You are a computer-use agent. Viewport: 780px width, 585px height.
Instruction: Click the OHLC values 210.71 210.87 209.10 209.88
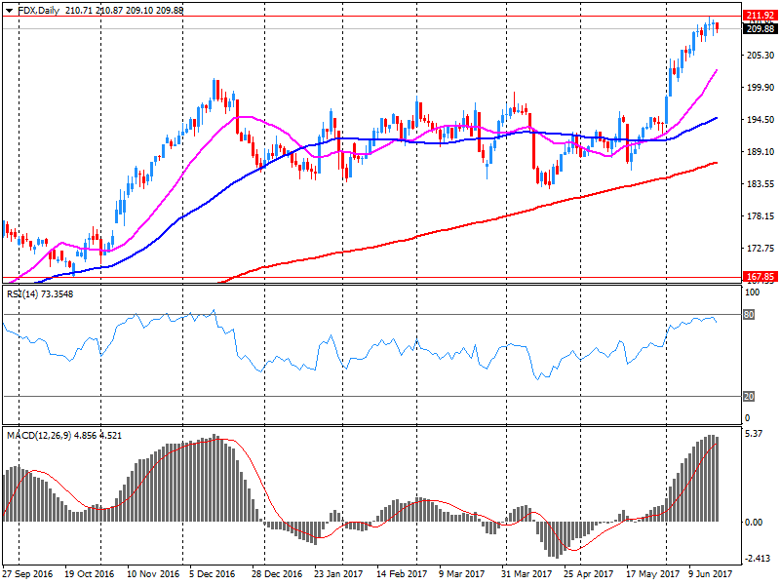[x=124, y=10]
